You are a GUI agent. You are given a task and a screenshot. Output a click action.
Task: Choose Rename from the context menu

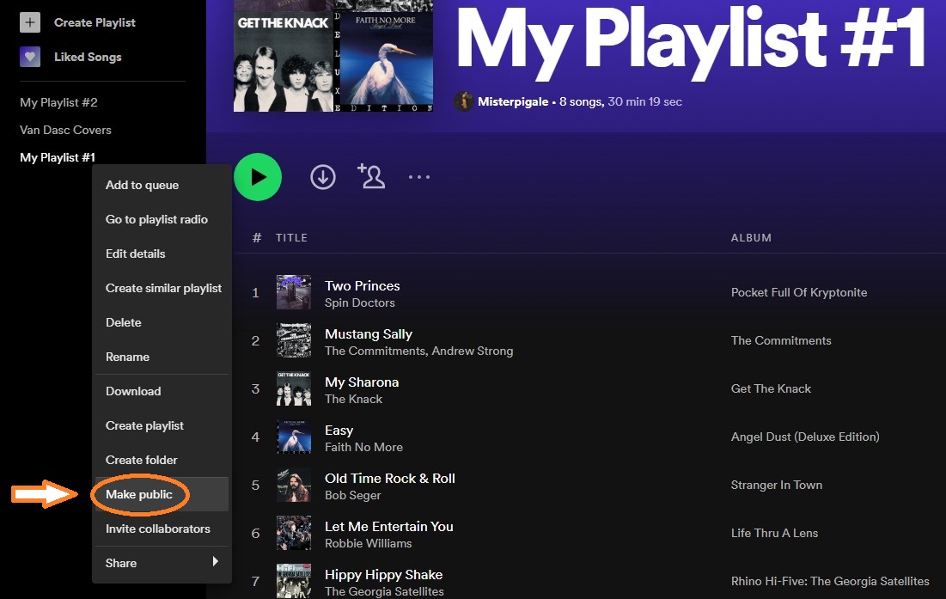[x=129, y=357]
